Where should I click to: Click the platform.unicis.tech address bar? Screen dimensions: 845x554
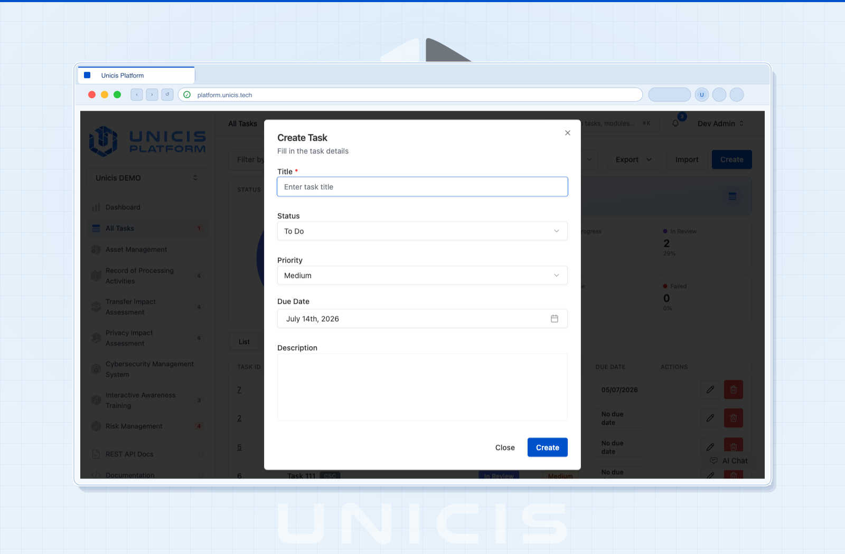click(410, 95)
